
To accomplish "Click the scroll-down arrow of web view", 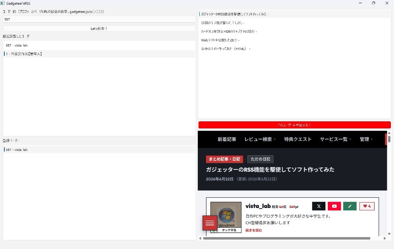I will click(389, 234).
